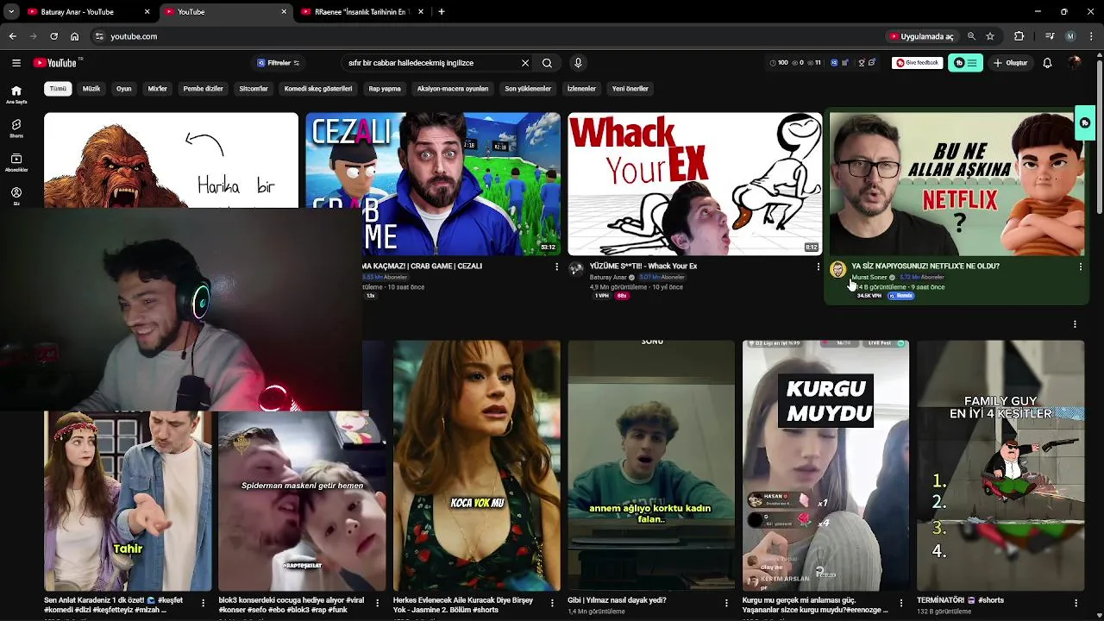Select the Komedi skeç gösterileri chip

(x=318, y=89)
